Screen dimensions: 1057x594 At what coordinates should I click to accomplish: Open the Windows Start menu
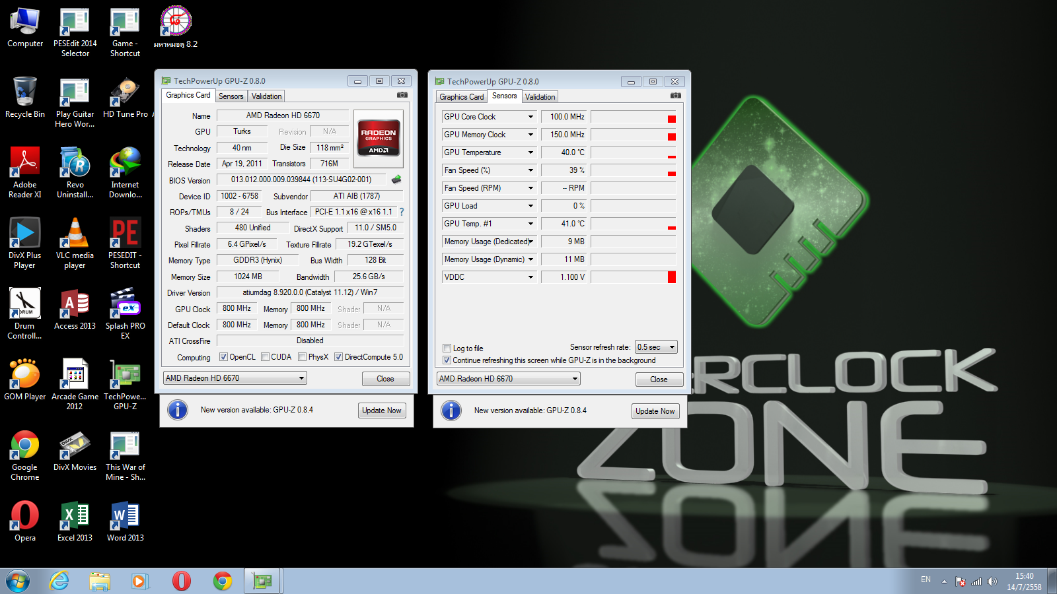18,581
